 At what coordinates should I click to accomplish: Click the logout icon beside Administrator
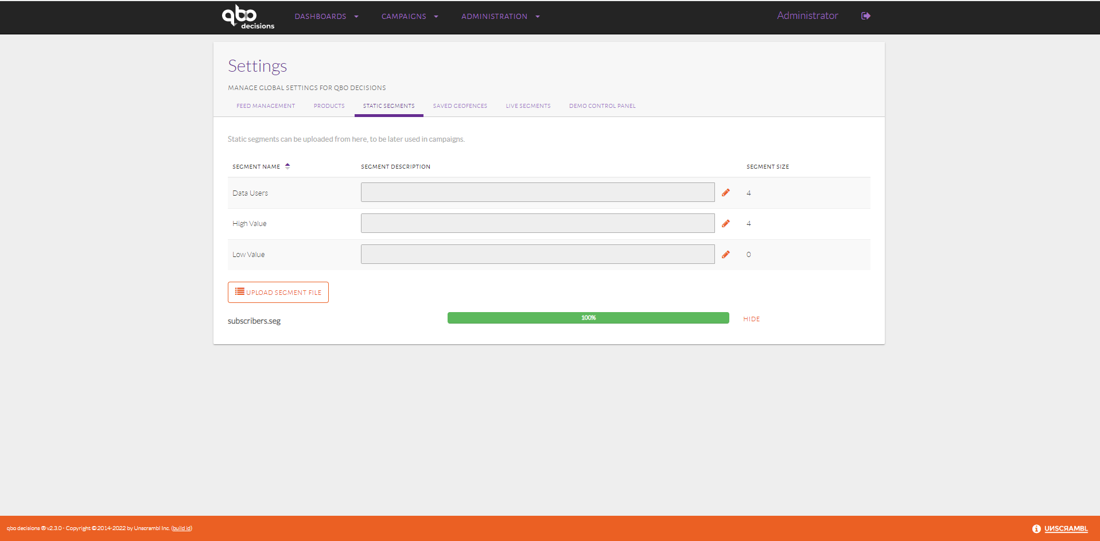click(x=866, y=16)
